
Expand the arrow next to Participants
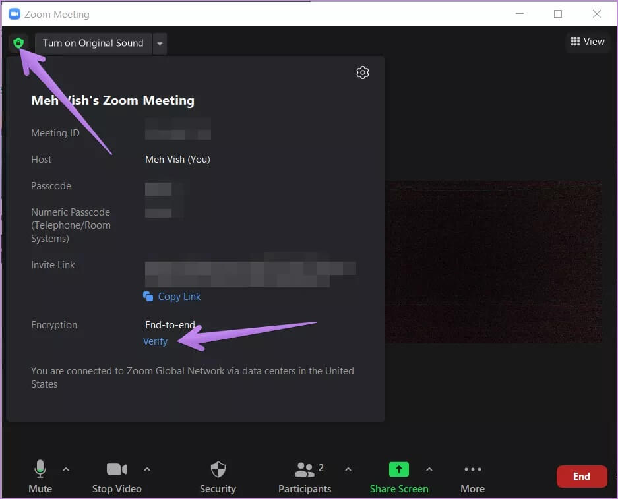tap(348, 469)
